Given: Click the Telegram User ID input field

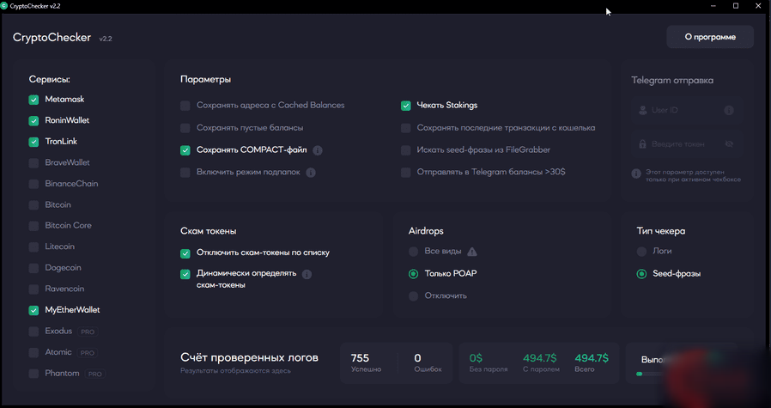Looking at the screenshot, I should point(686,110).
